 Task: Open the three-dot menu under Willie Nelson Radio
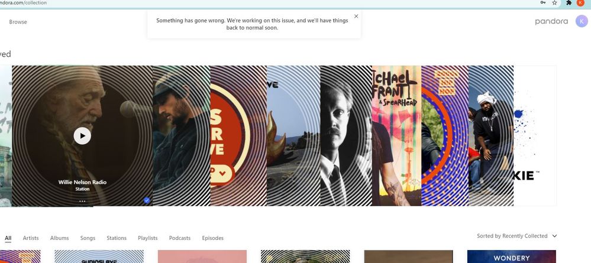pyautogui.click(x=82, y=201)
